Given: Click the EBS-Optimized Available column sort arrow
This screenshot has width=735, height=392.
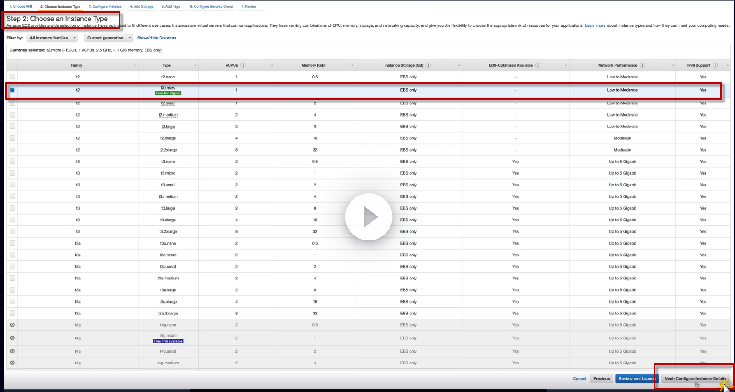Looking at the screenshot, I should (566, 66).
